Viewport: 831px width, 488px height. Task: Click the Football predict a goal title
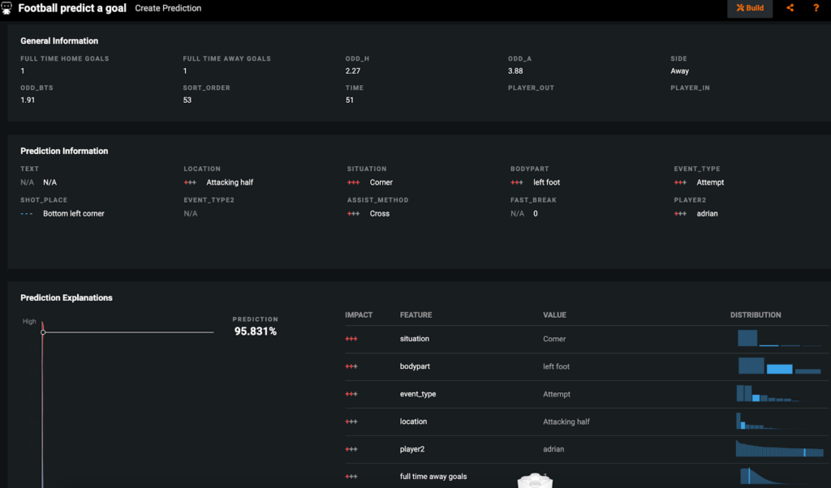pyautogui.click(x=71, y=8)
